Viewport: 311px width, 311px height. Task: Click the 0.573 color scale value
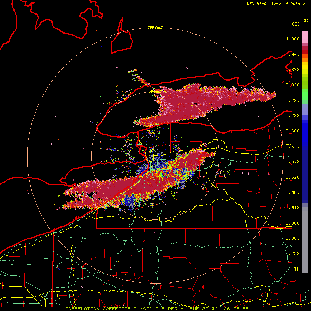click(293, 162)
